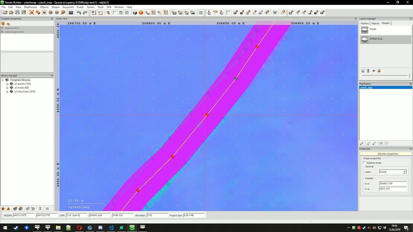The height and width of the screenshot is (232, 413).
Task: Open the Layer dropdown showing Roads
Action: pos(393,172)
